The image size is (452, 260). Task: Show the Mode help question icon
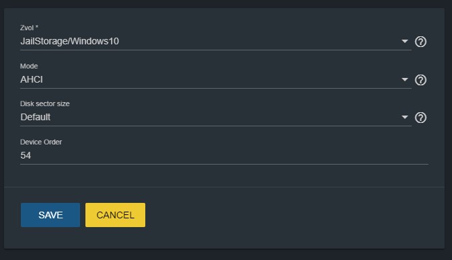point(420,80)
